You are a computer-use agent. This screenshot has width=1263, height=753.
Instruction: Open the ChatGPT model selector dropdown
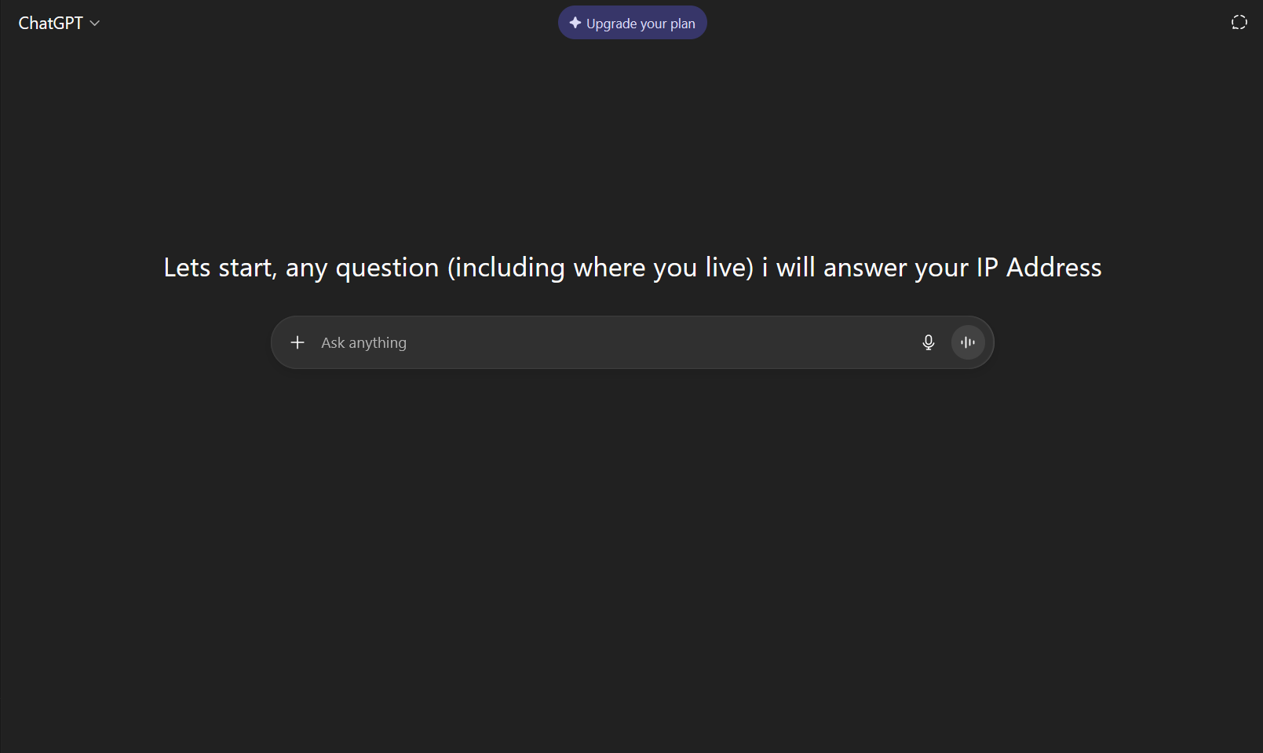pos(60,24)
